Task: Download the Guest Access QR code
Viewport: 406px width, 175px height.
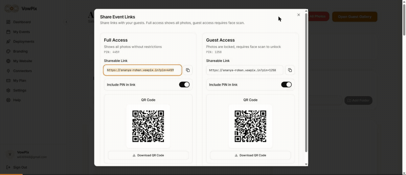Action: click(250, 155)
